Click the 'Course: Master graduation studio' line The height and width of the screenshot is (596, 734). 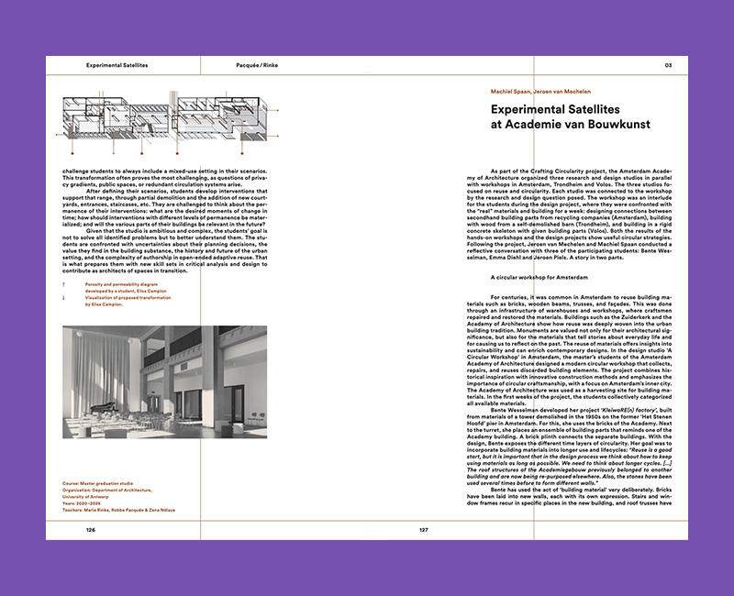98,484
